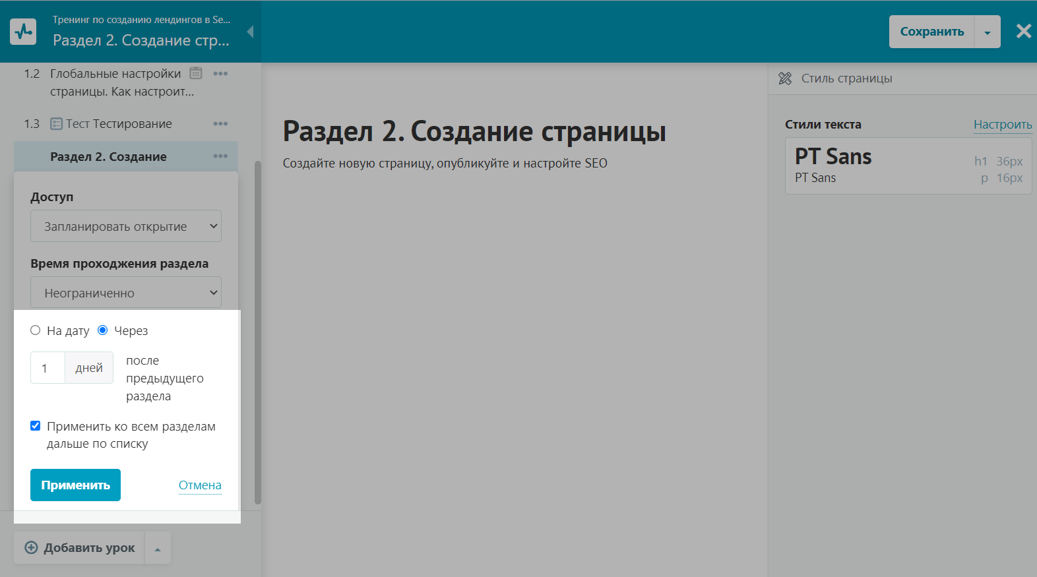
Task: Click calendar icon on lesson 1.2
Action: pyautogui.click(x=196, y=73)
